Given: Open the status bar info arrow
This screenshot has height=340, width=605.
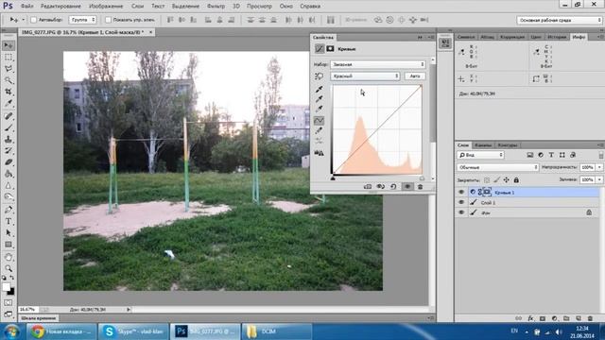Looking at the screenshot, I should (x=129, y=309).
